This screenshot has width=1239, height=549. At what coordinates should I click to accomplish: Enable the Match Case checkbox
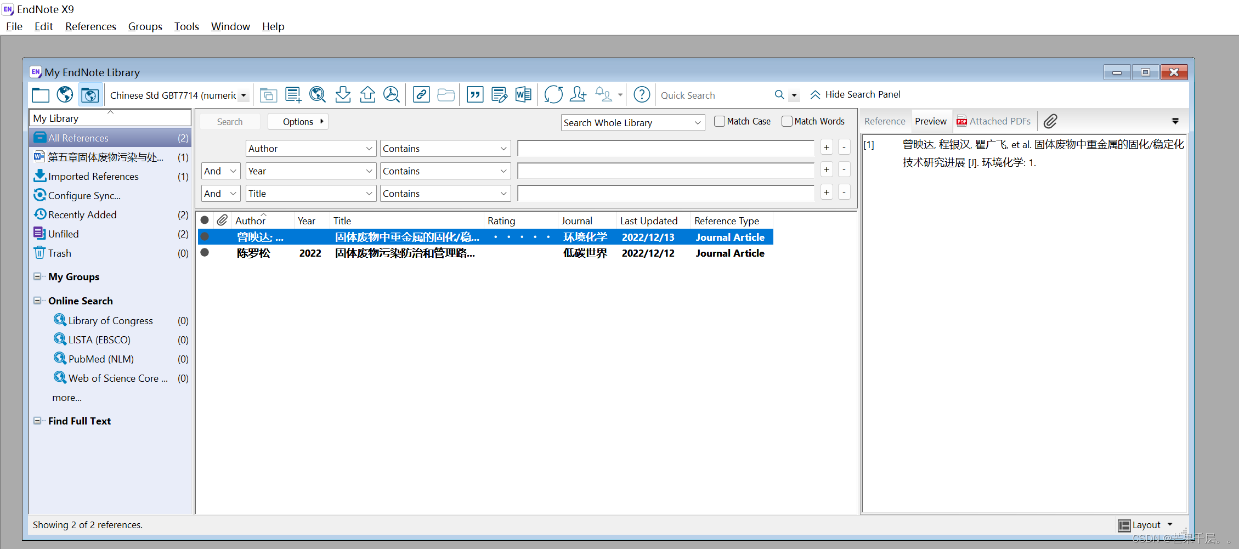pyautogui.click(x=720, y=121)
